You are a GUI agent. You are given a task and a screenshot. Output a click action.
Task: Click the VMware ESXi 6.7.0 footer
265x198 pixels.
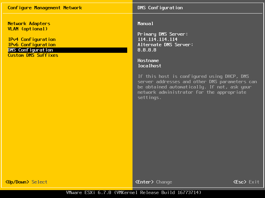click(133, 192)
